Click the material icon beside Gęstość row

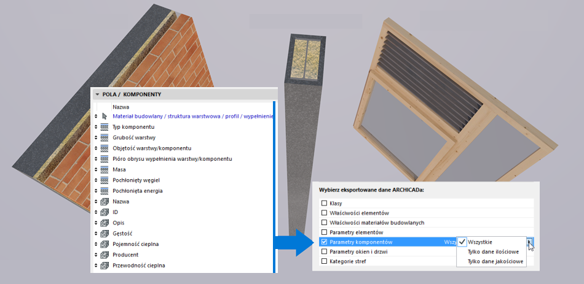[105, 234]
